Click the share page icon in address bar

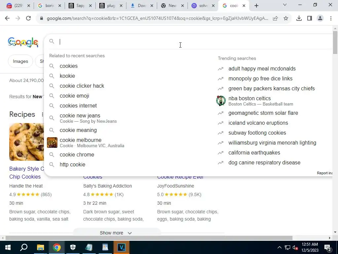tap(275, 19)
